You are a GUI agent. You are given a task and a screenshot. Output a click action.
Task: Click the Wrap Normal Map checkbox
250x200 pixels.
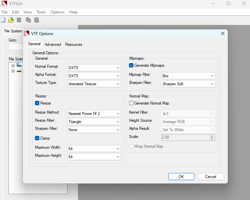click(131, 146)
